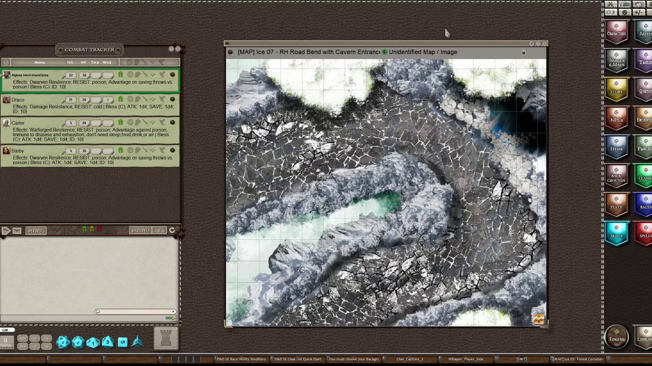Toggle the global visibility icon in the tracker header
Screen dimensions: 652x366
pyautogui.click(x=6, y=62)
